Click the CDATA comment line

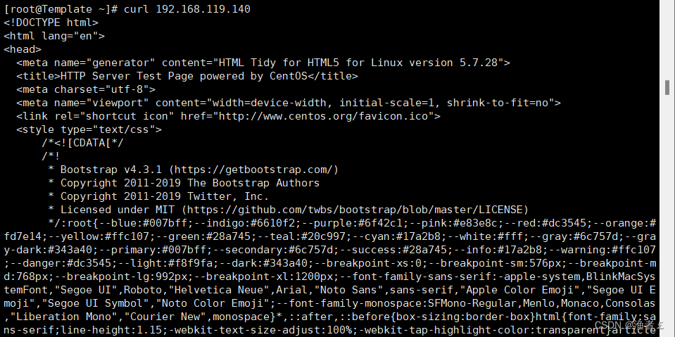(x=82, y=143)
